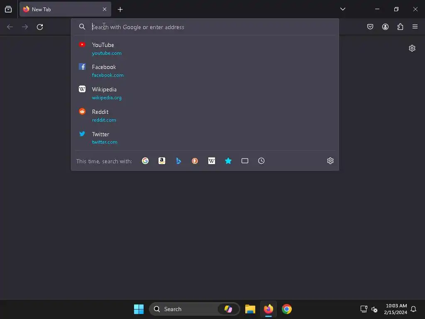The width and height of the screenshot is (425, 319).
Task: Click the Copilot icon in taskbar search
Action: [228, 309]
